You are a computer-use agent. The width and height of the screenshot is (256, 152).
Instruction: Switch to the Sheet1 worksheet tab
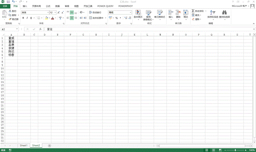24,145
